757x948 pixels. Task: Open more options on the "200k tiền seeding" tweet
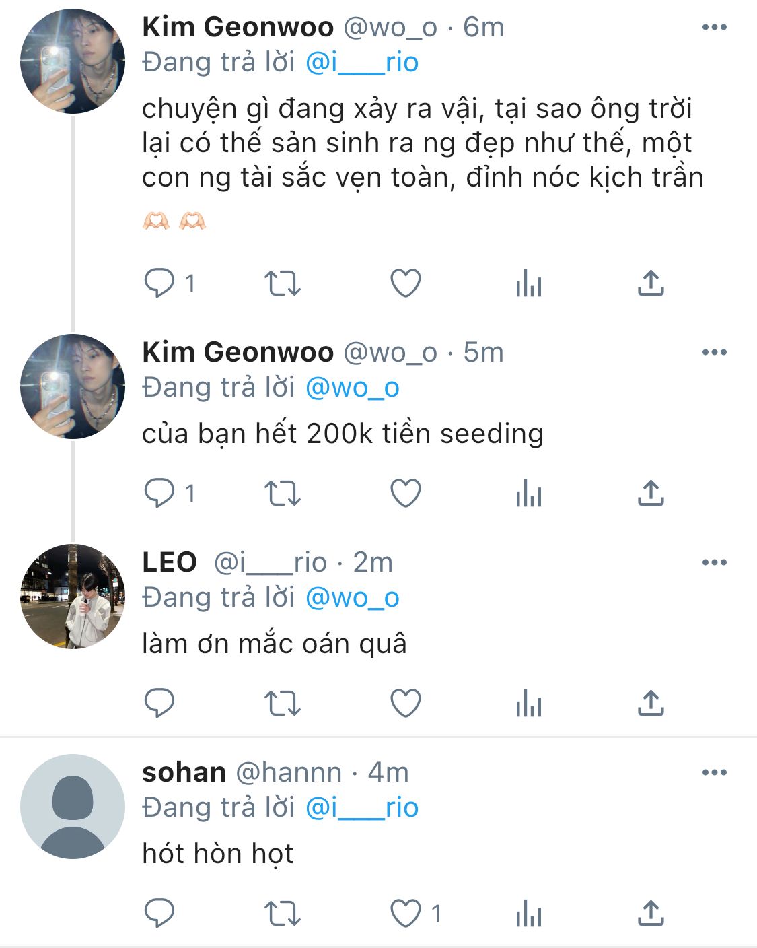pyautogui.click(x=714, y=352)
